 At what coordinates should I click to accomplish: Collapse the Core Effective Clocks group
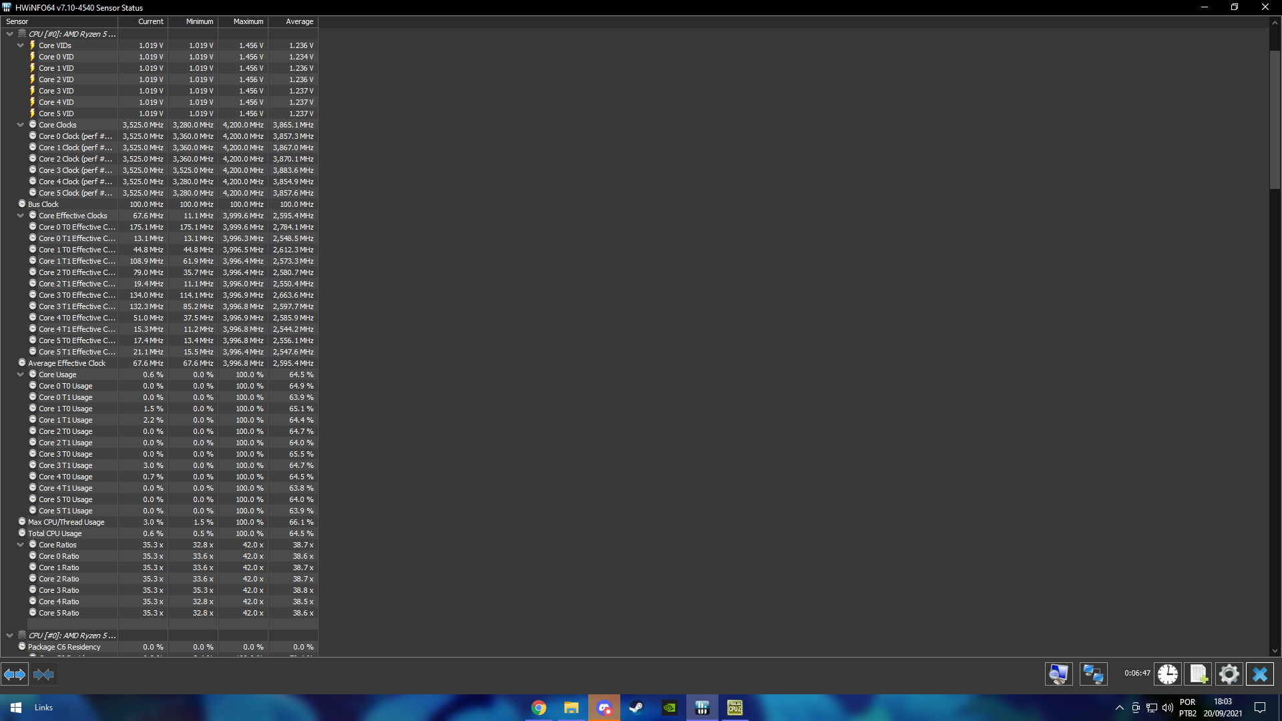pyautogui.click(x=21, y=216)
